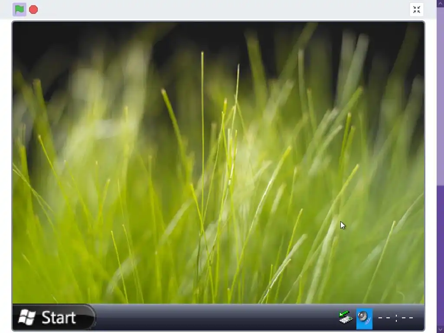Click the green flag to run project
This screenshot has height=333, width=444.
click(19, 10)
